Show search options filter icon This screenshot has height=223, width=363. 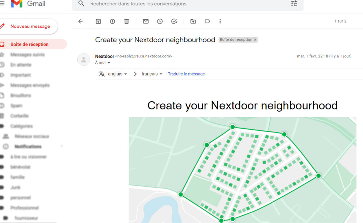click(294, 4)
